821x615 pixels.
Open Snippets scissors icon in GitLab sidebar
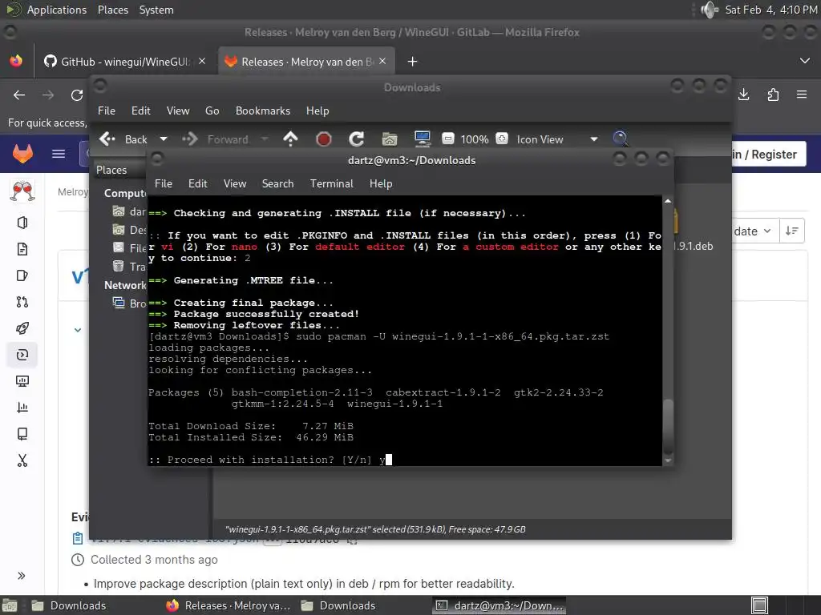tap(22, 460)
